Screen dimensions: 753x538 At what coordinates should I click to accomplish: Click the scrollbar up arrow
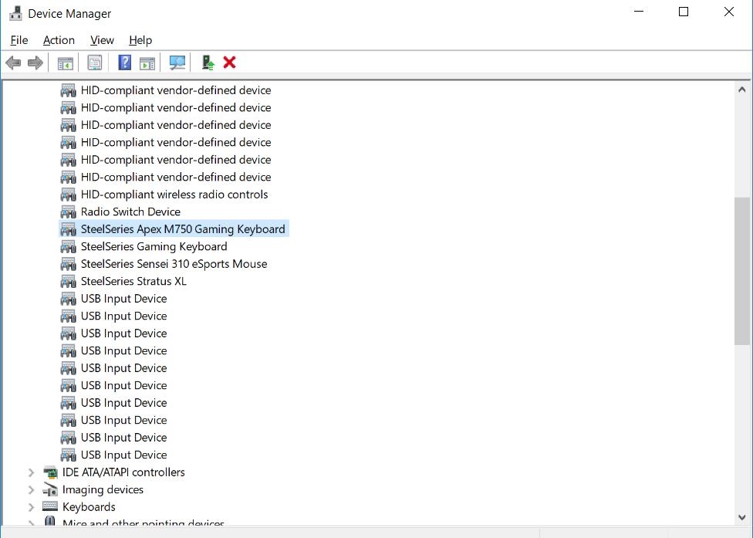(x=742, y=90)
